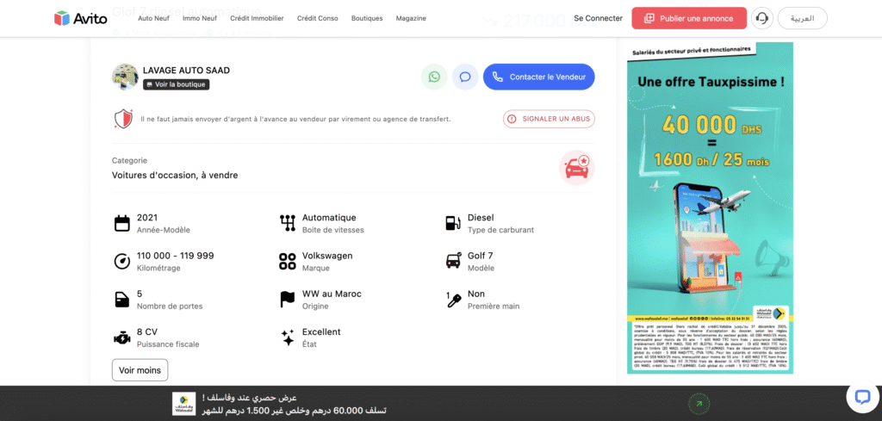Open the Magazine page
882x421 pixels.
411,19
